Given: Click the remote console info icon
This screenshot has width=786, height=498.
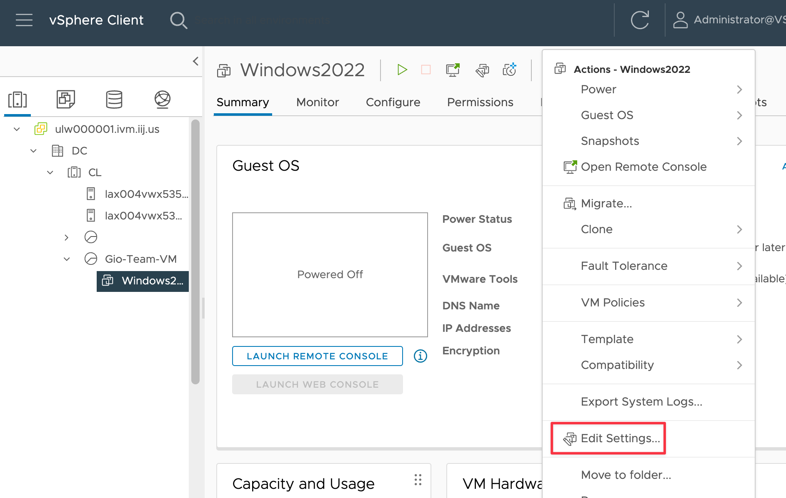Looking at the screenshot, I should coord(421,356).
